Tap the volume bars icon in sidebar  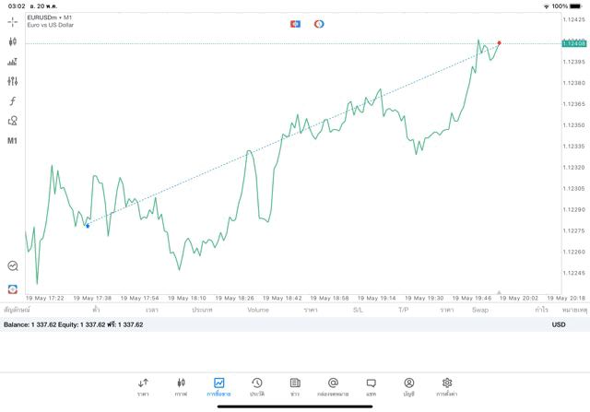click(13, 62)
